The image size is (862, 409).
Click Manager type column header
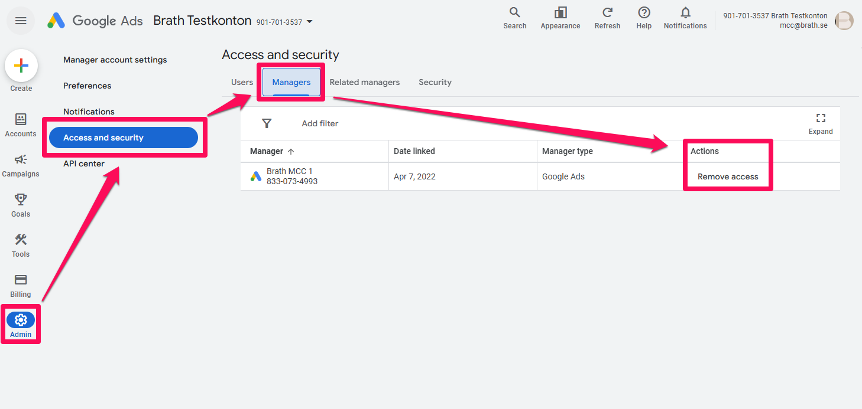568,151
